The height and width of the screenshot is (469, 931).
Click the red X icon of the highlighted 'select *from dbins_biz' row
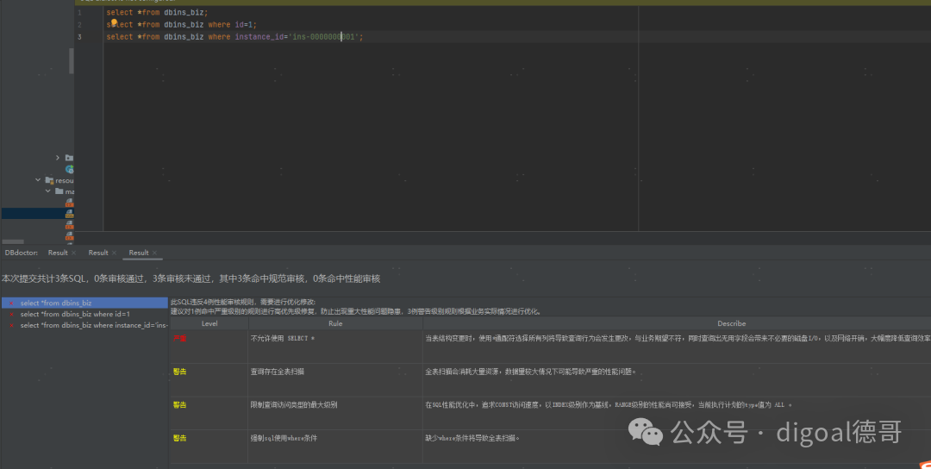[11, 303]
